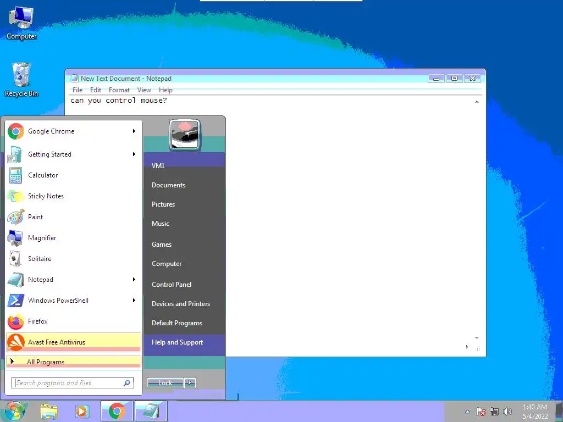Open Google Chrome from Start menu
Viewport: 563px width, 422px height.
pyautogui.click(x=74, y=131)
